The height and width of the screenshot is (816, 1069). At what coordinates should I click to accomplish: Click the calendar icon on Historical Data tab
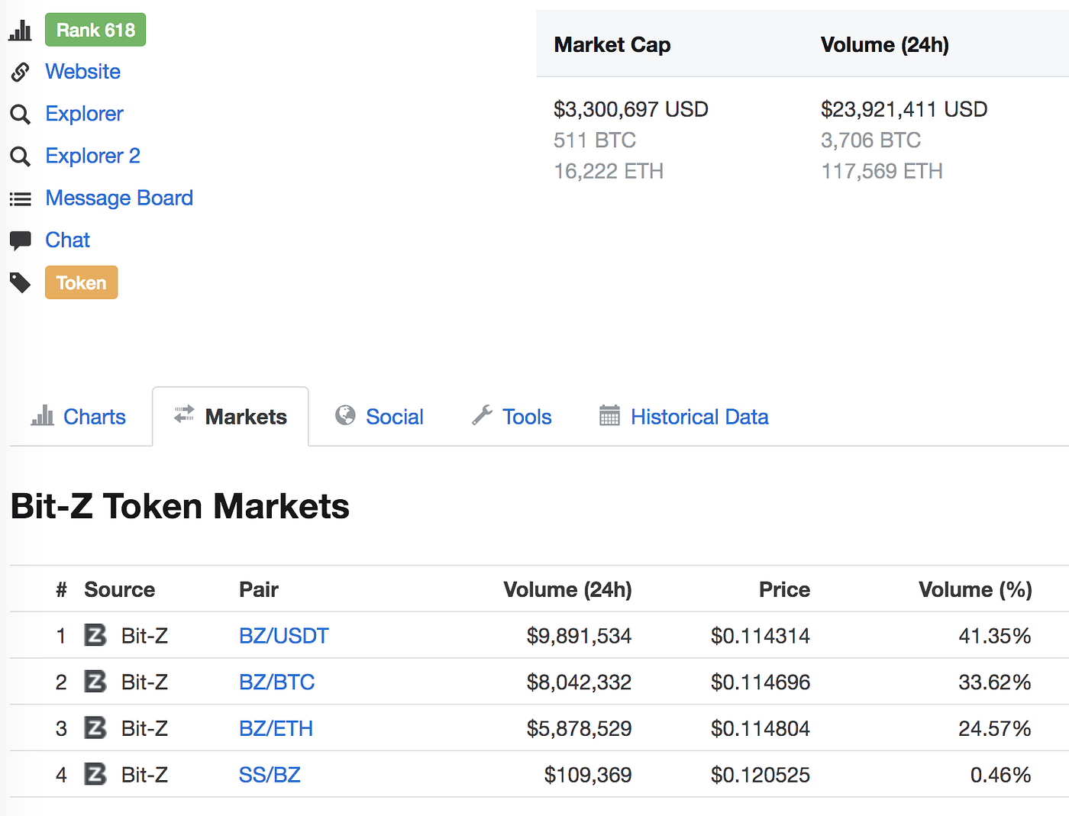point(609,414)
